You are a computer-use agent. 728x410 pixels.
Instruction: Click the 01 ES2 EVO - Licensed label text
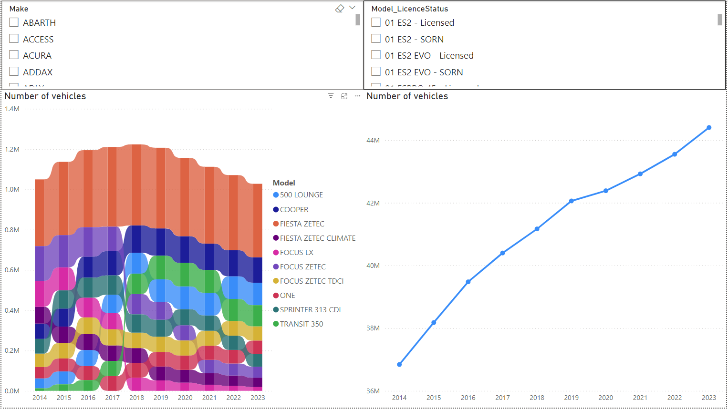pyautogui.click(x=429, y=56)
